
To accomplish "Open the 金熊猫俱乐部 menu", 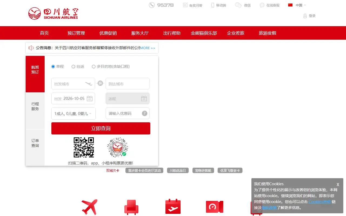I will coord(204,33).
